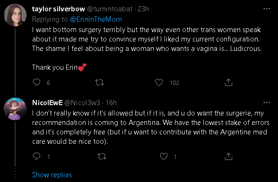
Task: Retweet taylor silverbow's tweet
Action: [99, 83]
